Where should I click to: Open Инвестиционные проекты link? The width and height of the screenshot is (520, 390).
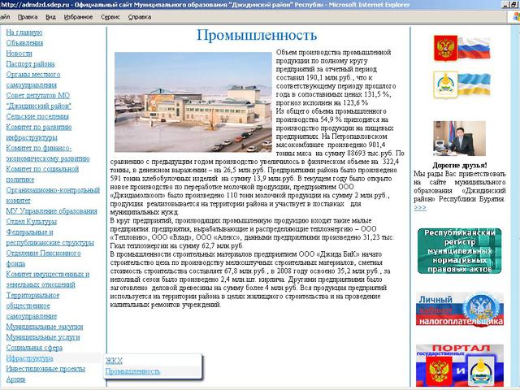[x=45, y=369]
